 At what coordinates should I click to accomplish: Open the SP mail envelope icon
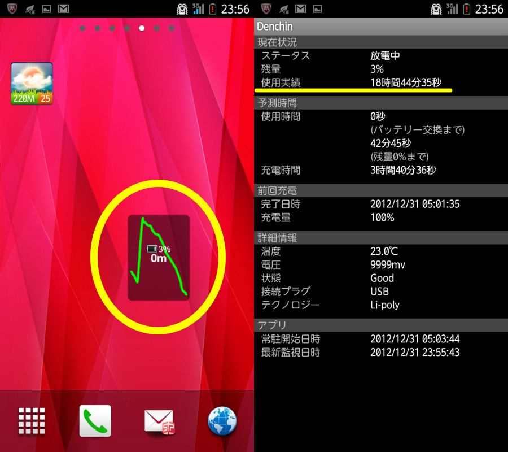click(x=159, y=421)
